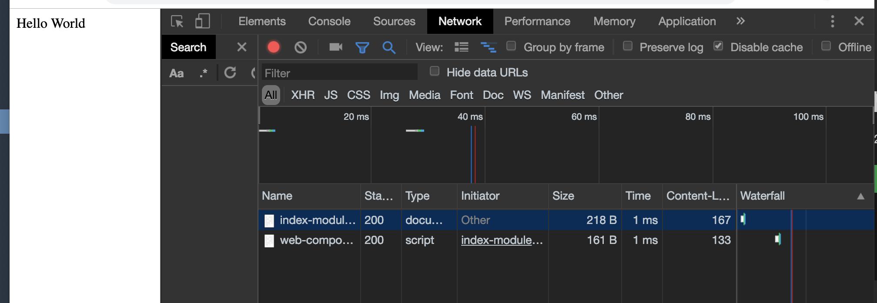Filter requests by WS
This screenshot has height=303, width=877.
point(522,95)
